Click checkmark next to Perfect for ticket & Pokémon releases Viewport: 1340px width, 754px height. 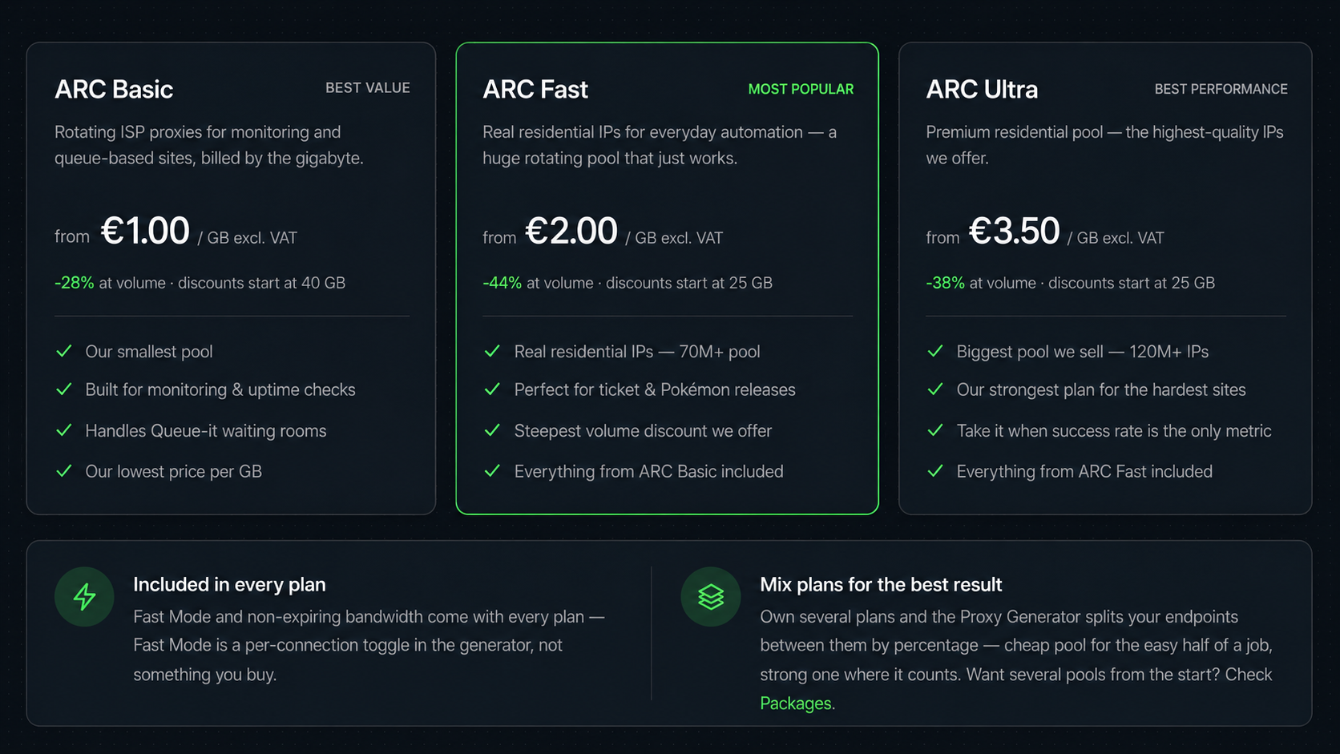492,389
